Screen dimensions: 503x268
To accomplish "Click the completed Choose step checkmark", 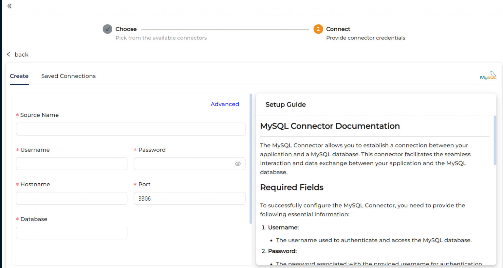I will coord(107,29).
